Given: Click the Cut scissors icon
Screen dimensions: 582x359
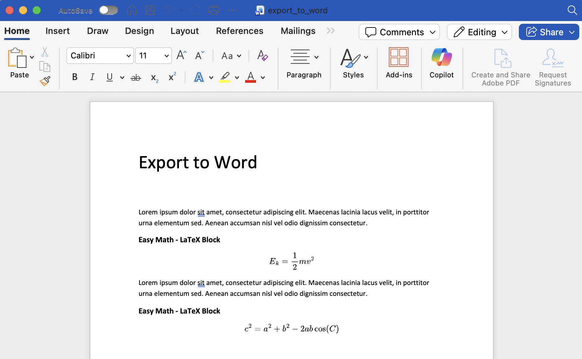Looking at the screenshot, I should (x=44, y=52).
